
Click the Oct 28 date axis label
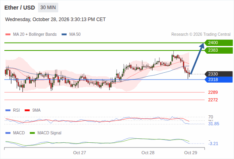[x=148, y=153]
